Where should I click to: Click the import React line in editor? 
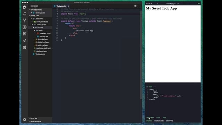[x=74, y=14]
